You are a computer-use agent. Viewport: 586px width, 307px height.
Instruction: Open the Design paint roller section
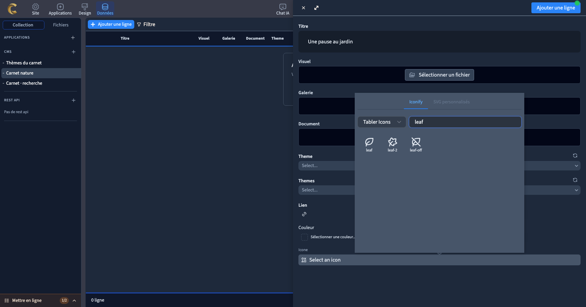[x=85, y=9]
